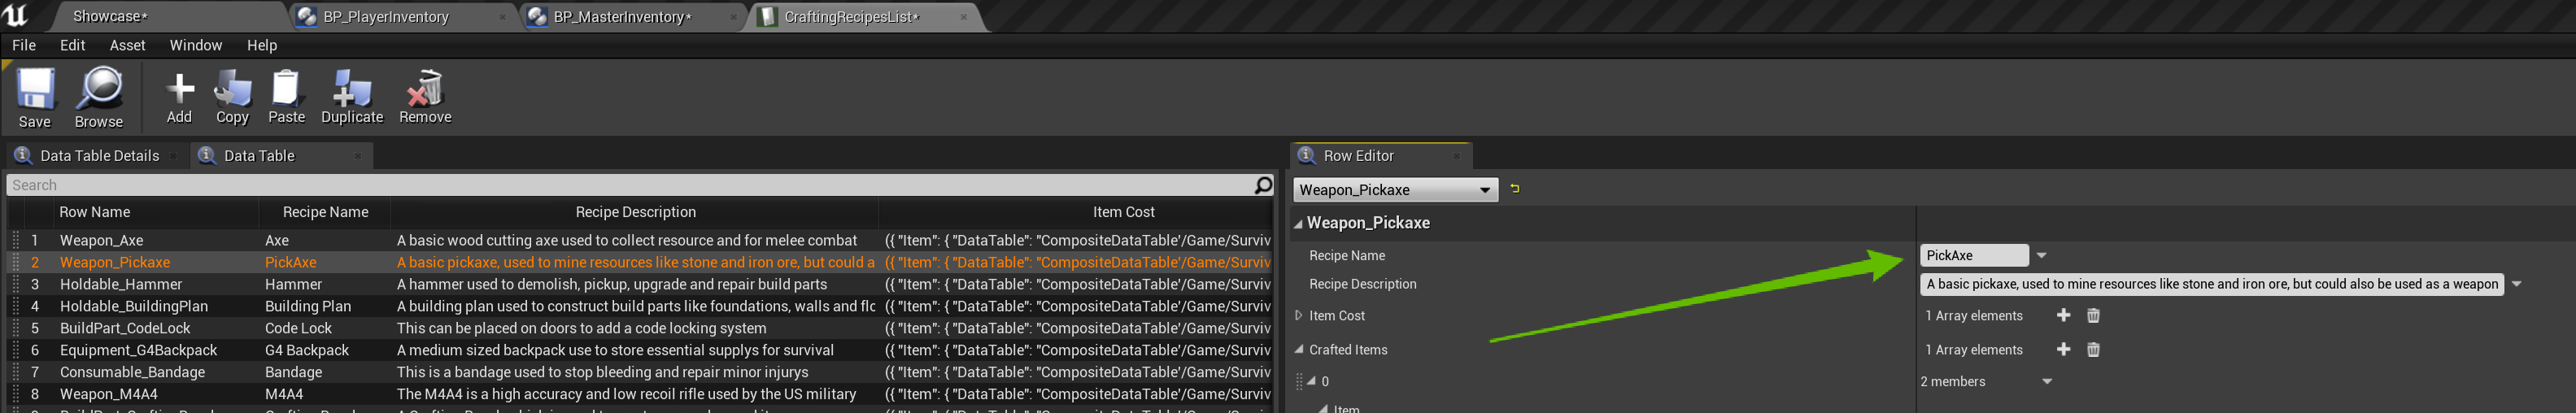Screen dimensions: 2576x413
Task: Paste row using Paste icon
Action: (286, 97)
